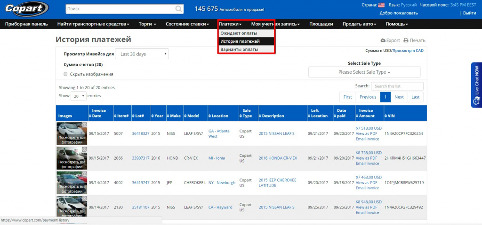Click the US flag country icon
The image size is (482, 225).
tap(381, 5)
